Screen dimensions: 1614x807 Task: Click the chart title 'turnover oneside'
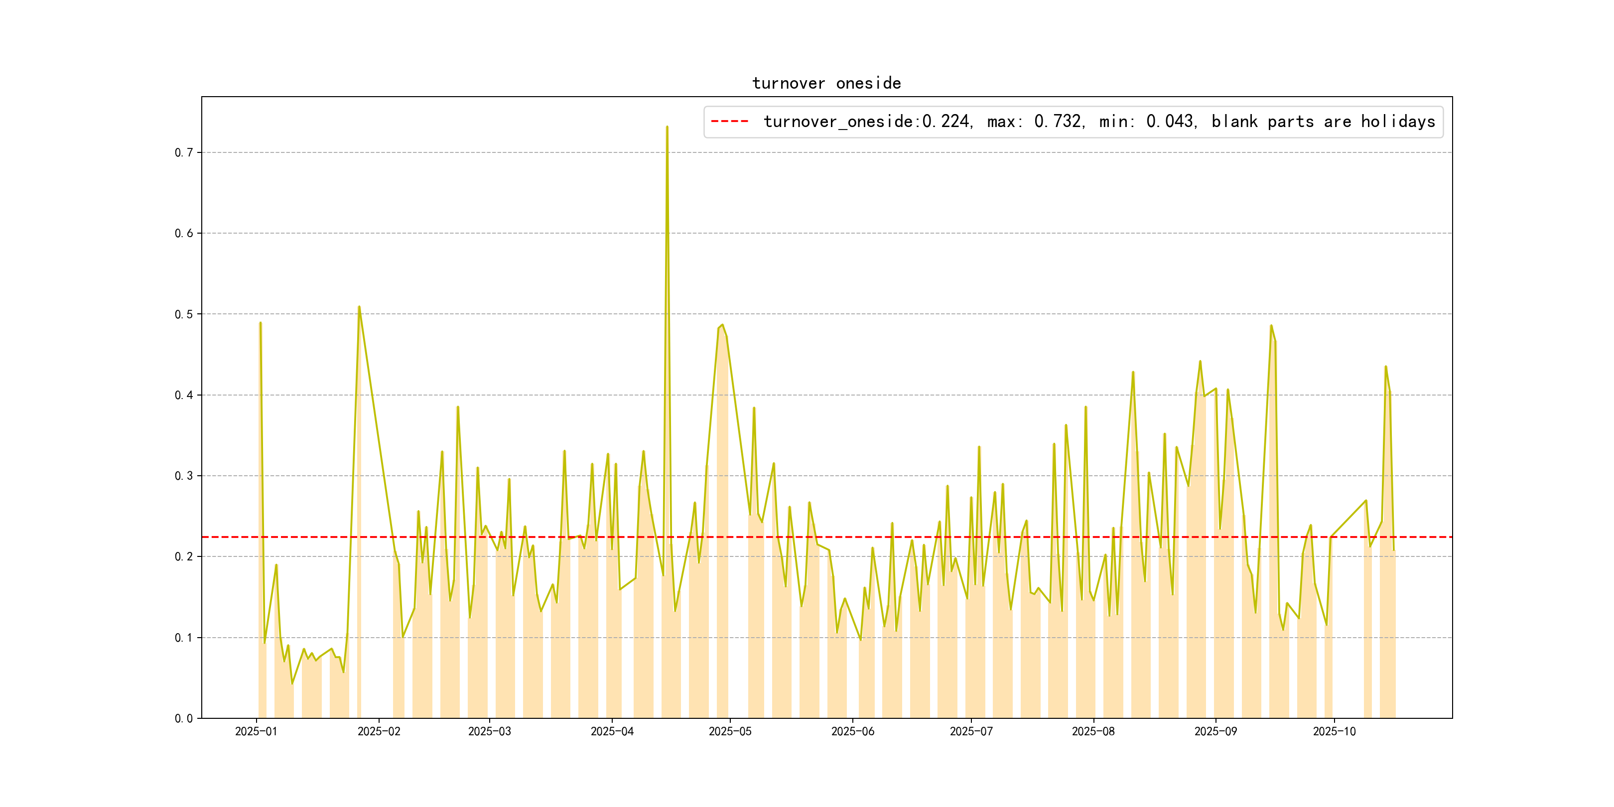pyautogui.click(x=826, y=83)
